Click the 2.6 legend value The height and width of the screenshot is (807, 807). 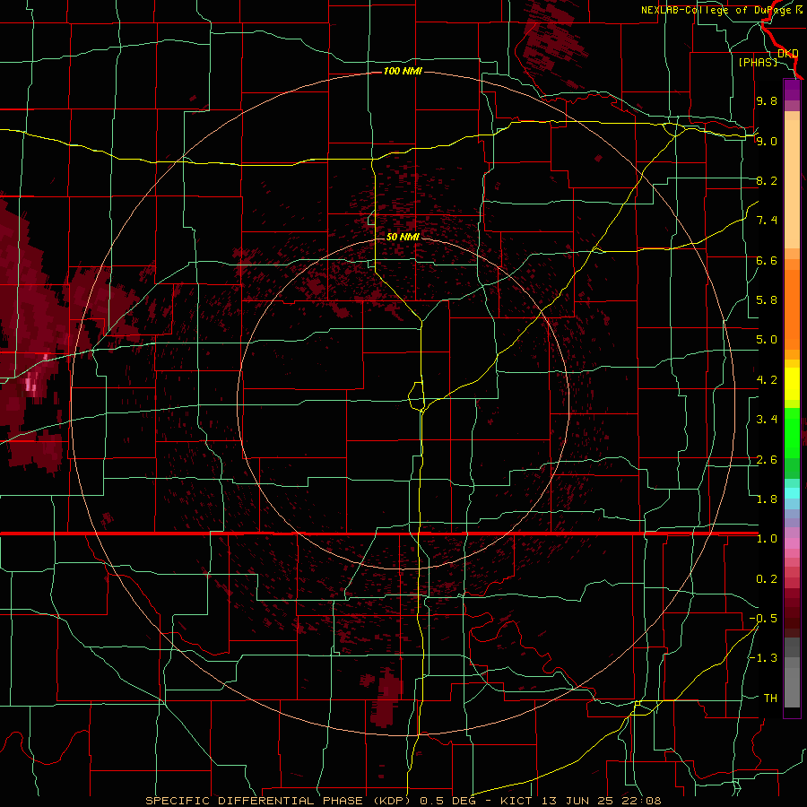coord(767,460)
